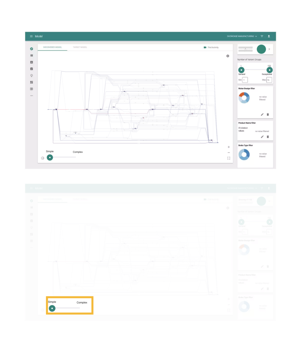
Task: Click Find Activity in top screenshot
Action: click(x=211, y=47)
